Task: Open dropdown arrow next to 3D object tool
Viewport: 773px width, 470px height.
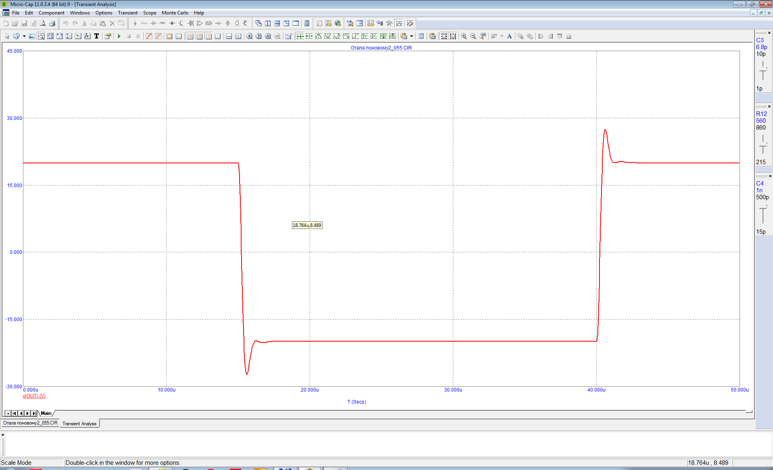Action: coord(24,36)
